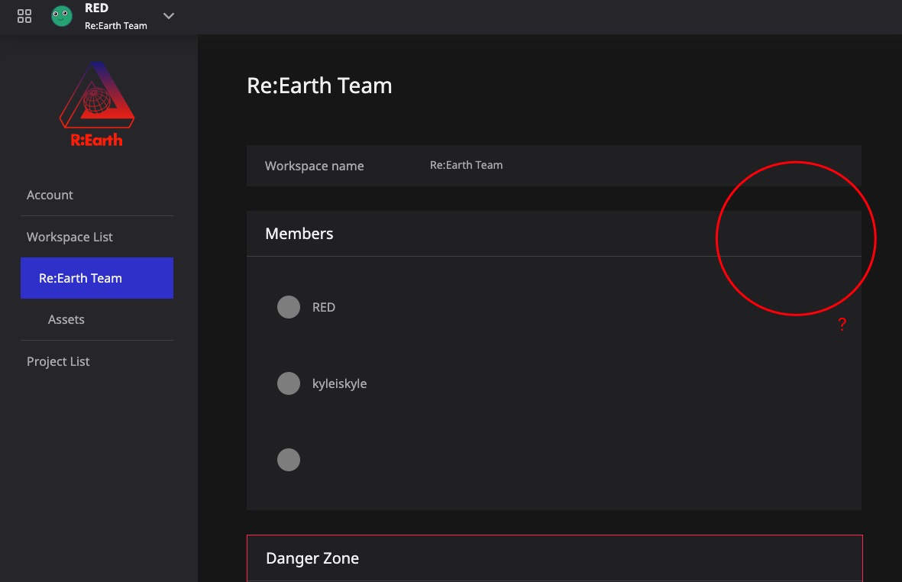Click the Members section header
902x582 pixels.
[299, 233]
